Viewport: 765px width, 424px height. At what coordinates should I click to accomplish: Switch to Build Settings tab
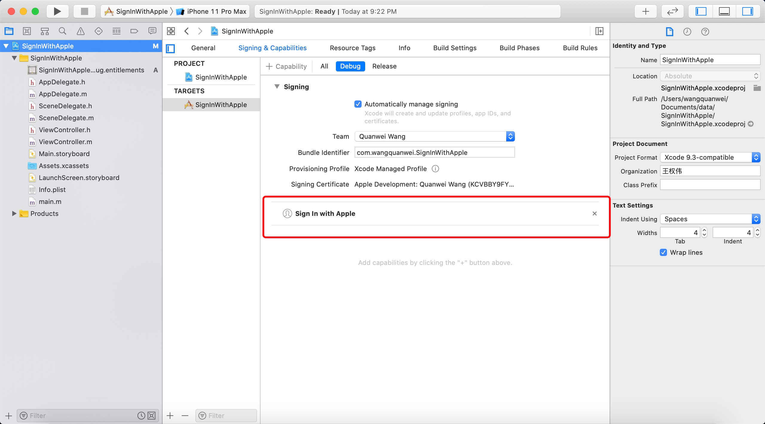[455, 48]
